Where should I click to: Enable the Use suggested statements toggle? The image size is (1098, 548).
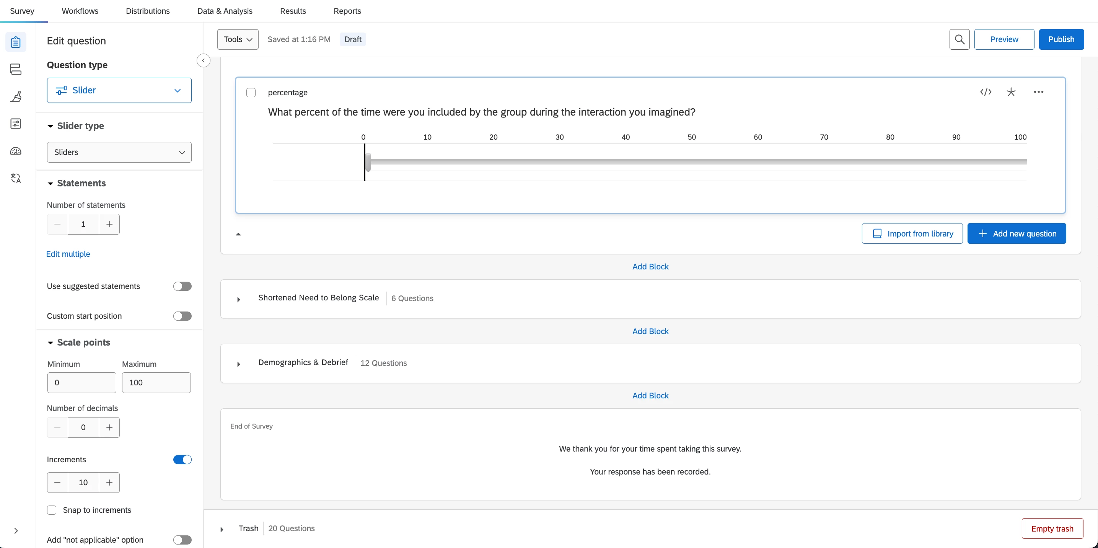(182, 286)
